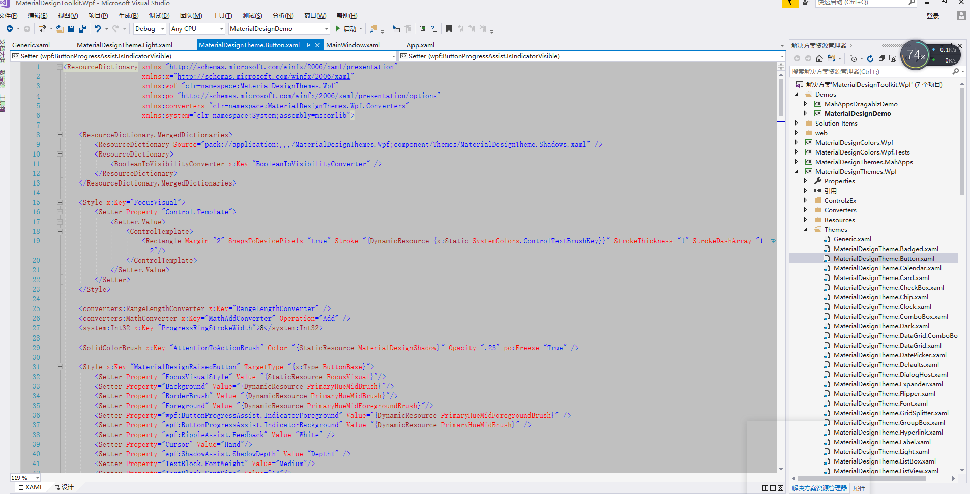Collapse the MaterialDesignRaisedButton style on line 31
970x494 pixels.
click(60, 367)
